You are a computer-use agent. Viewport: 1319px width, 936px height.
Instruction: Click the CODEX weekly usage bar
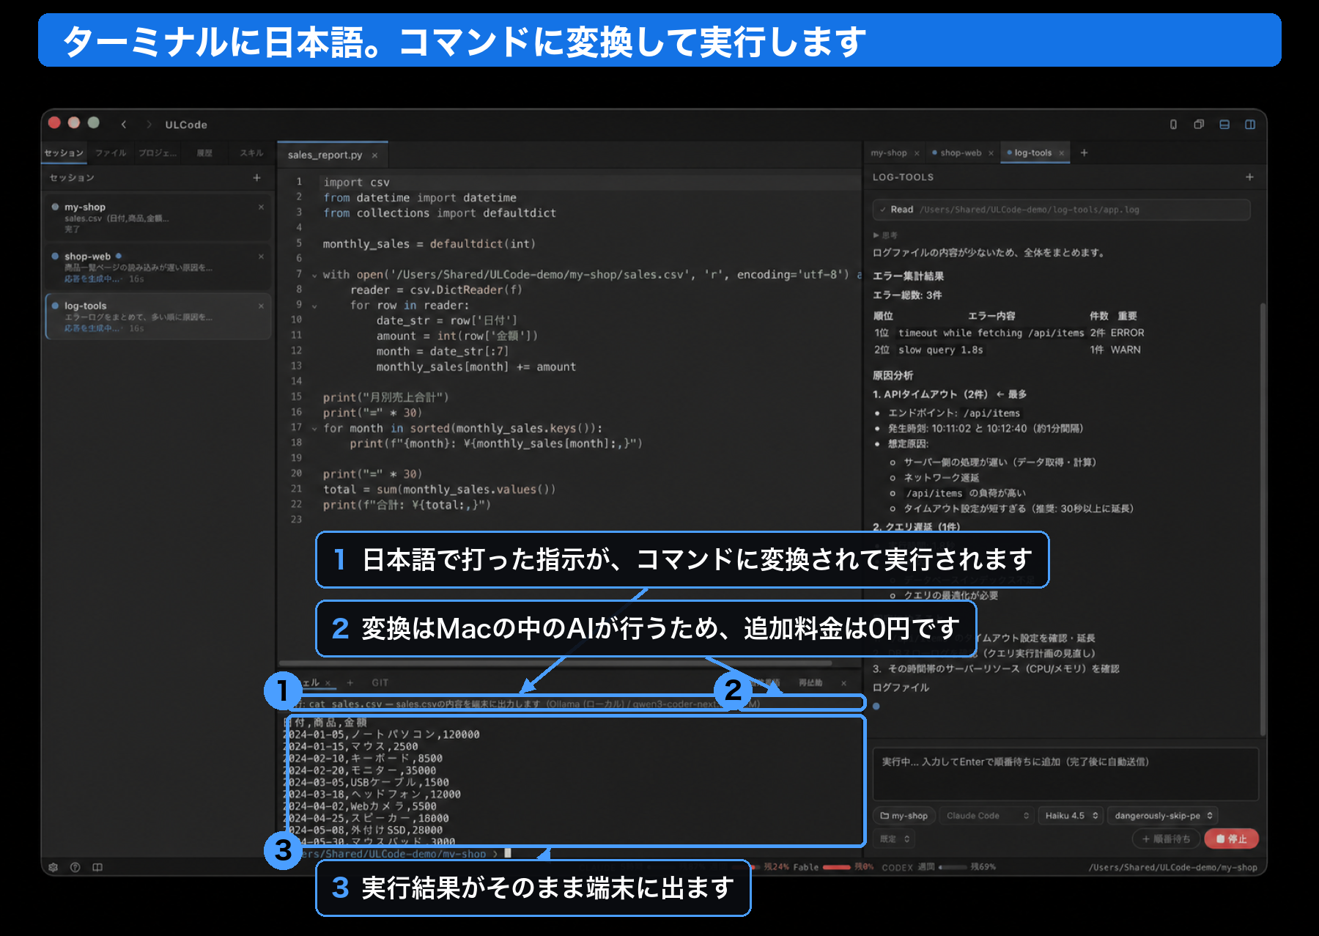coord(953,867)
